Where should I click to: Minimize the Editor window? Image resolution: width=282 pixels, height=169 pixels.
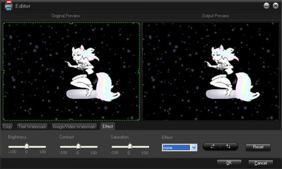pyautogui.click(x=266, y=6)
